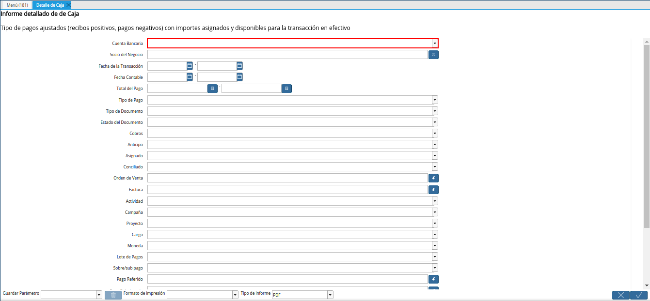Open the Tipo de informe PDF dropdown
650x301 pixels.
(330, 295)
